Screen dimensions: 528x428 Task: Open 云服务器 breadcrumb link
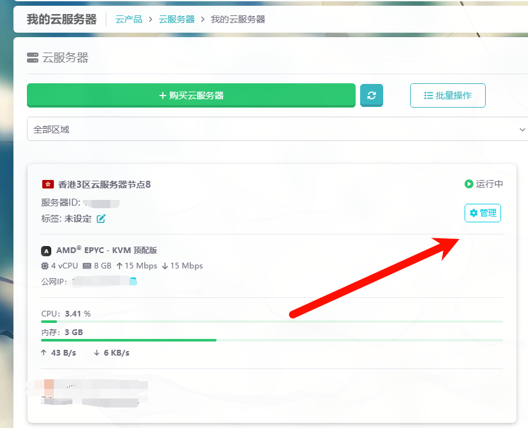click(x=177, y=19)
